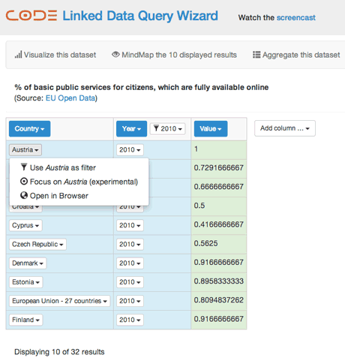Open the Country column dropdown
The image size is (345, 358).
point(29,129)
